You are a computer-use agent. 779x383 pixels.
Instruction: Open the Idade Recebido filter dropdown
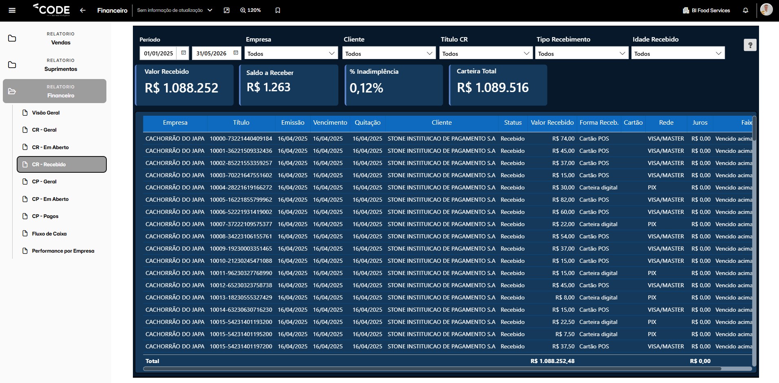(678, 53)
